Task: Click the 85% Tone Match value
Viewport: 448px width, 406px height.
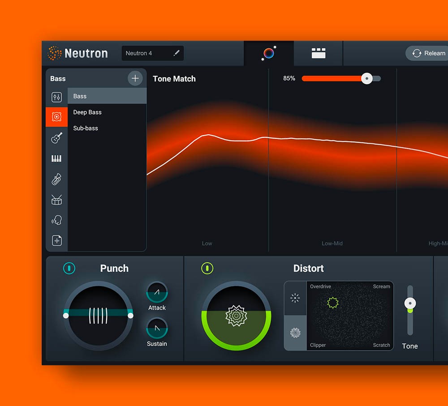Action: 289,78
